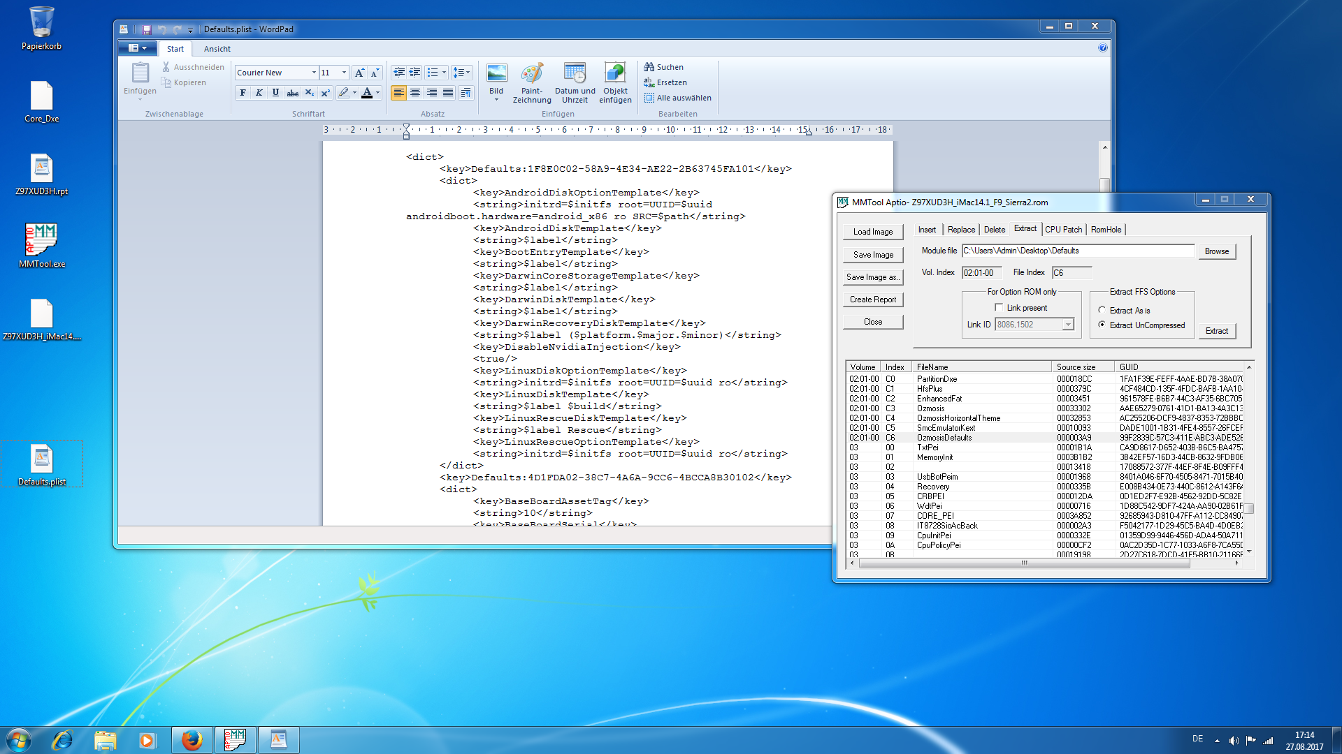Image resolution: width=1342 pixels, height=754 pixels.
Task: Select Extract UnCompressed option
Action: pos(1102,325)
